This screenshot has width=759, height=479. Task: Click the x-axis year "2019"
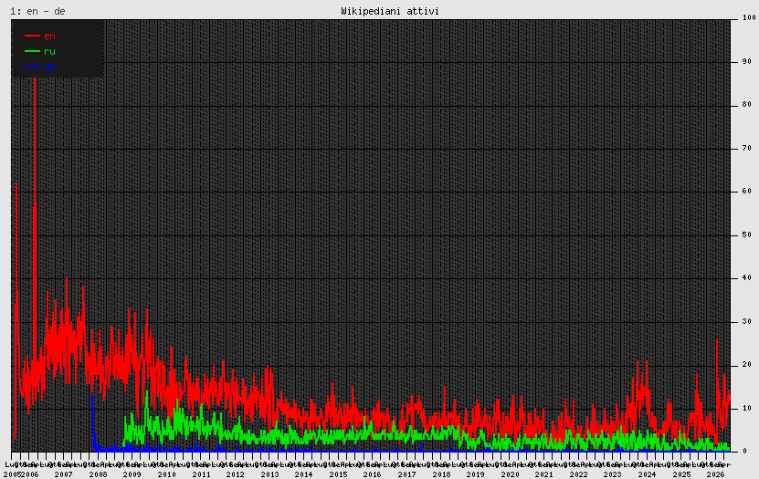pos(476,474)
